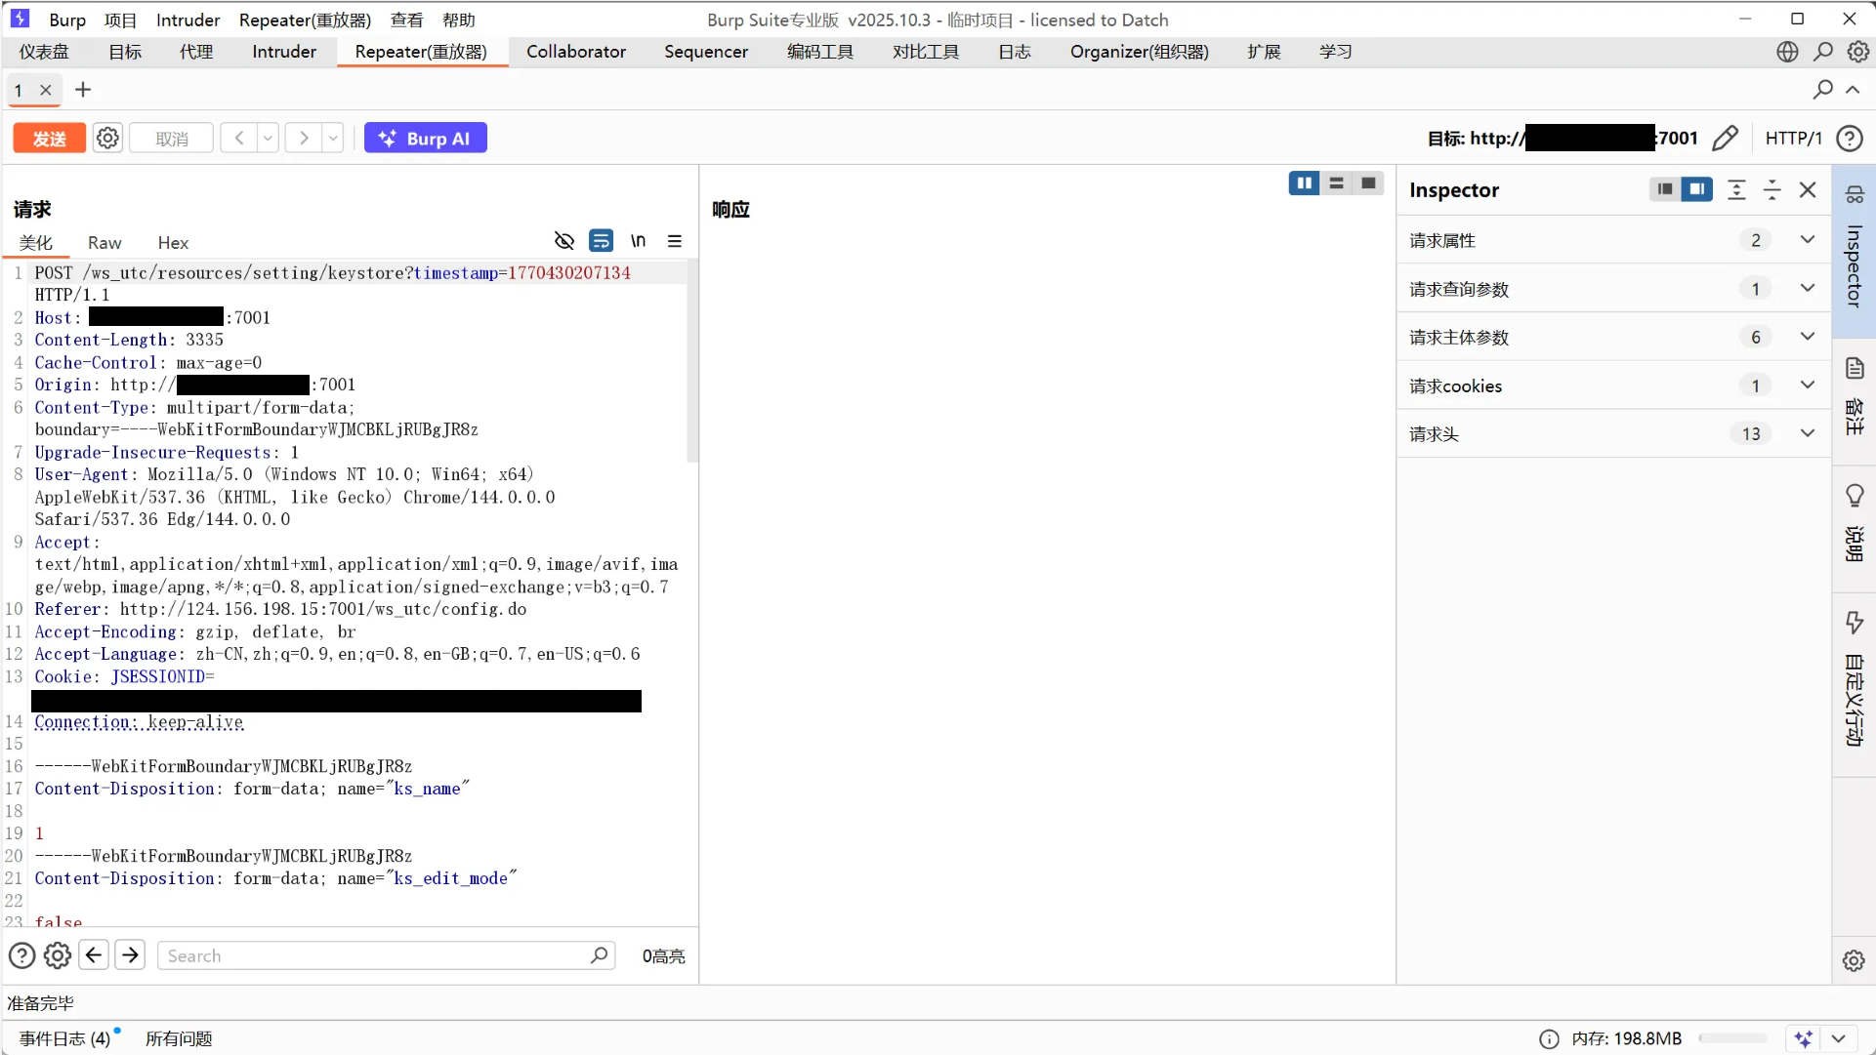Open the Intruder tool tab
The image size is (1876, 1055).
click(x=284, y=52)
